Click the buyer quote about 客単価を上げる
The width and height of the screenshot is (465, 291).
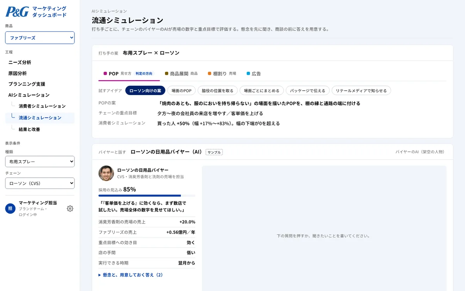[x=142, y=206]
